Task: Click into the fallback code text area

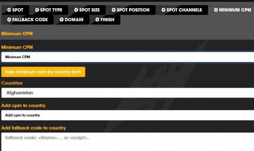Action: point(128,142)
